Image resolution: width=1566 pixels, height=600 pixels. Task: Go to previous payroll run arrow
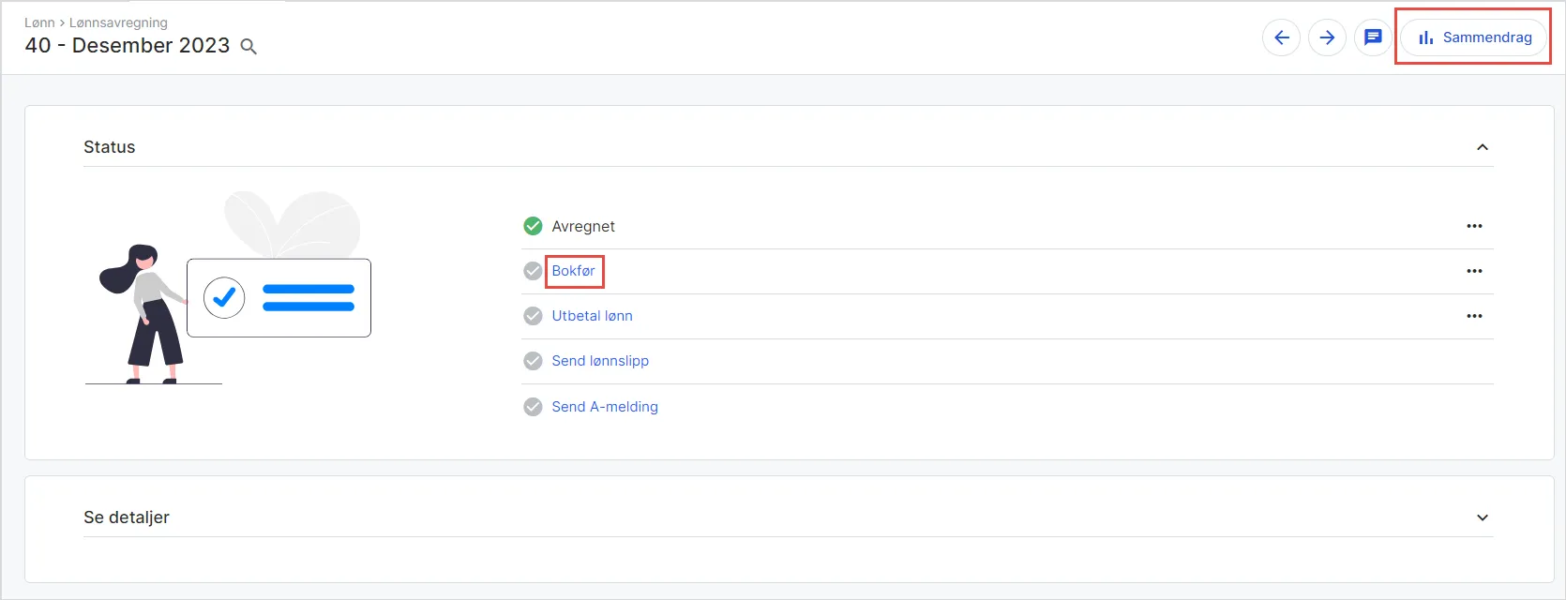(1281, 38)
